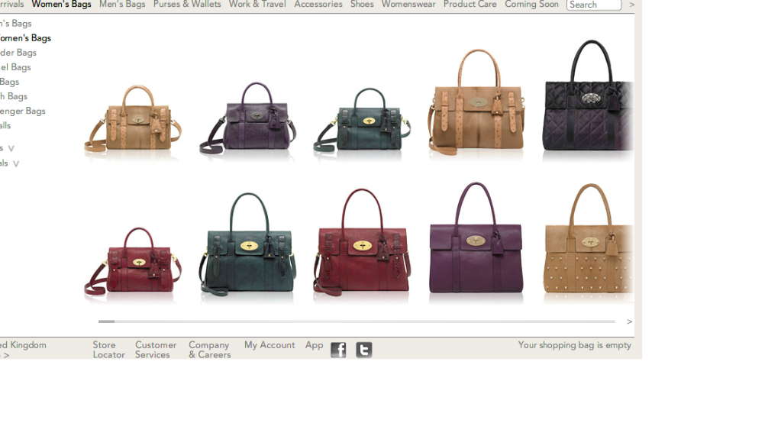Open the Company & Careers link
Image resolution: width=781 pixels, height=423 pixels.
(x=209, y=350)
